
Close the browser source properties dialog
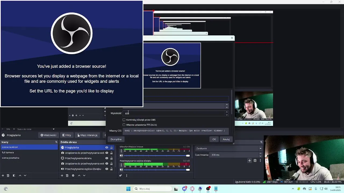click(x=232, y=38)
